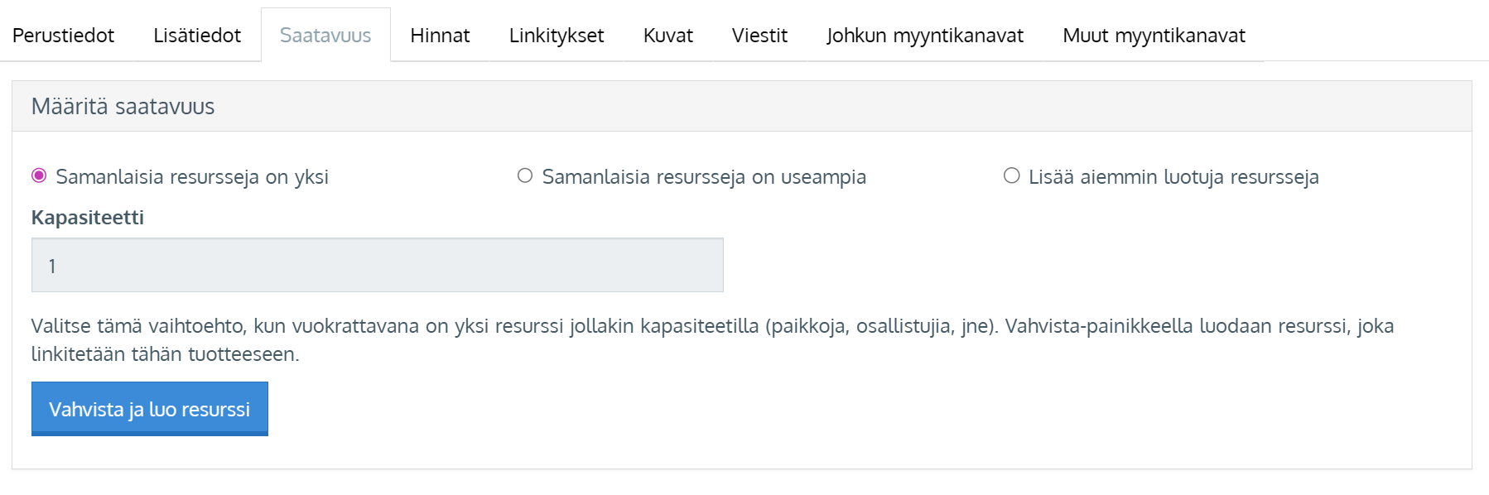Click the 'Samanlaisia resursseja on useampia' label text
1489x495 pixels.
[704, 177]
